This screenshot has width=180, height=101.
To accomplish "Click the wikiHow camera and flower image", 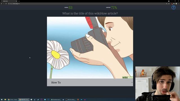I will click(x=90, y=48).
